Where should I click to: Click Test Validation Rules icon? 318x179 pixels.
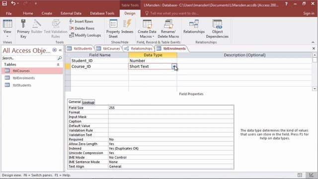click(x=56, y=29)
